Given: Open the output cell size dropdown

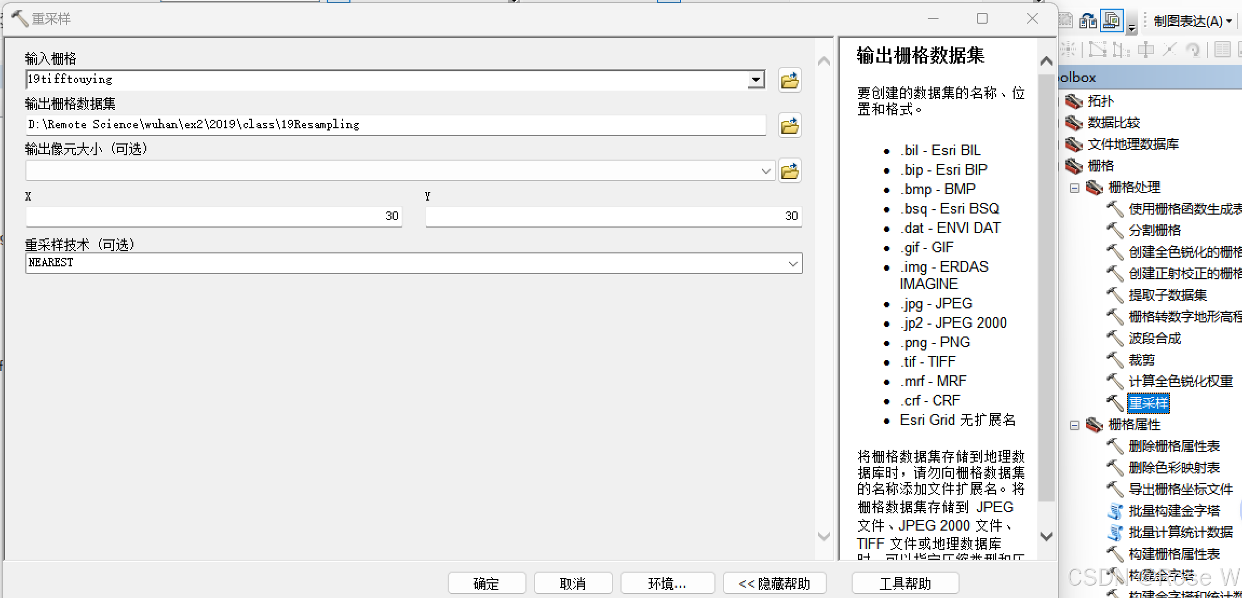Looking at the screenshot, I should pyautogui.click(x=766, y=171).
